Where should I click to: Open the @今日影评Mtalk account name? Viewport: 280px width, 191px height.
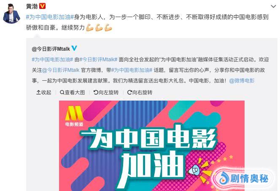51,49
